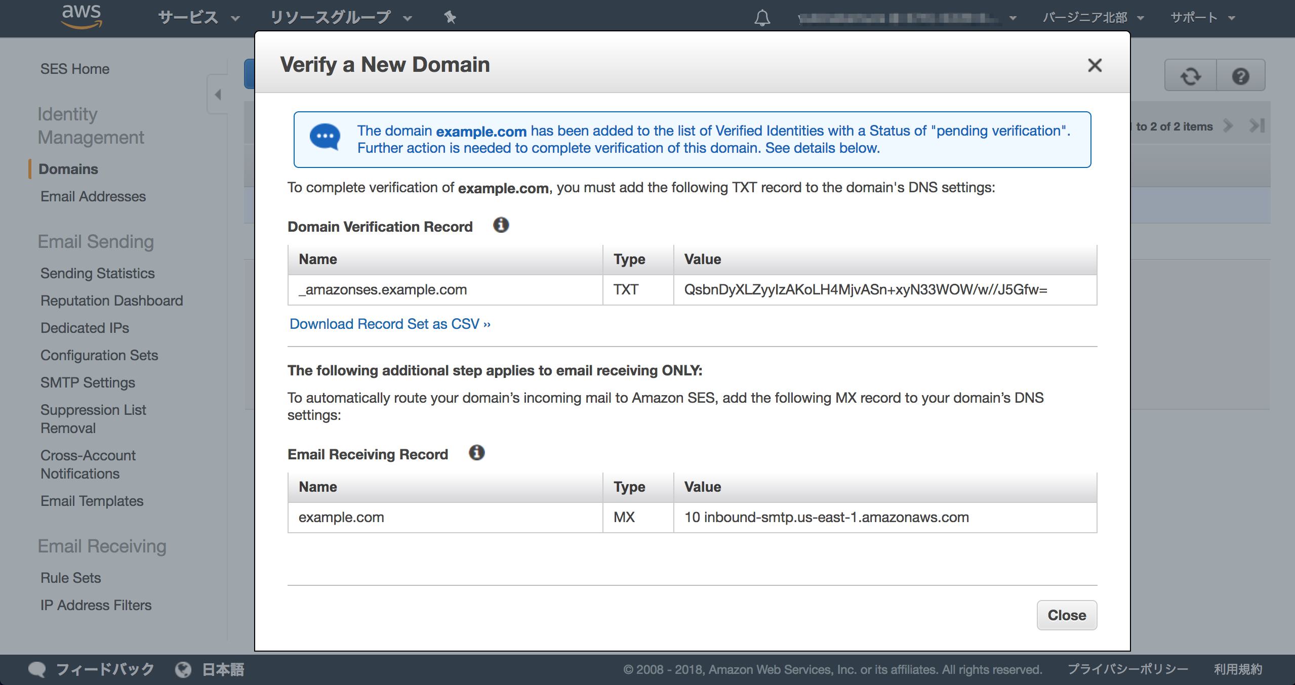1295x685 pixels.
Task: Open Dedicated IPs page
Action: [x=85, y=328]
